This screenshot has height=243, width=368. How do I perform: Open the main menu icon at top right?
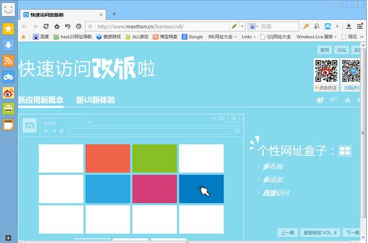coord(360,26)
